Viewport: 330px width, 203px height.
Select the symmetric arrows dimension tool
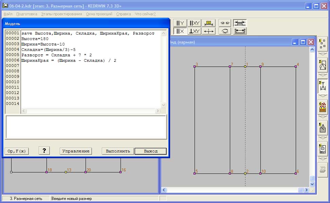click(x=208, y=31)
